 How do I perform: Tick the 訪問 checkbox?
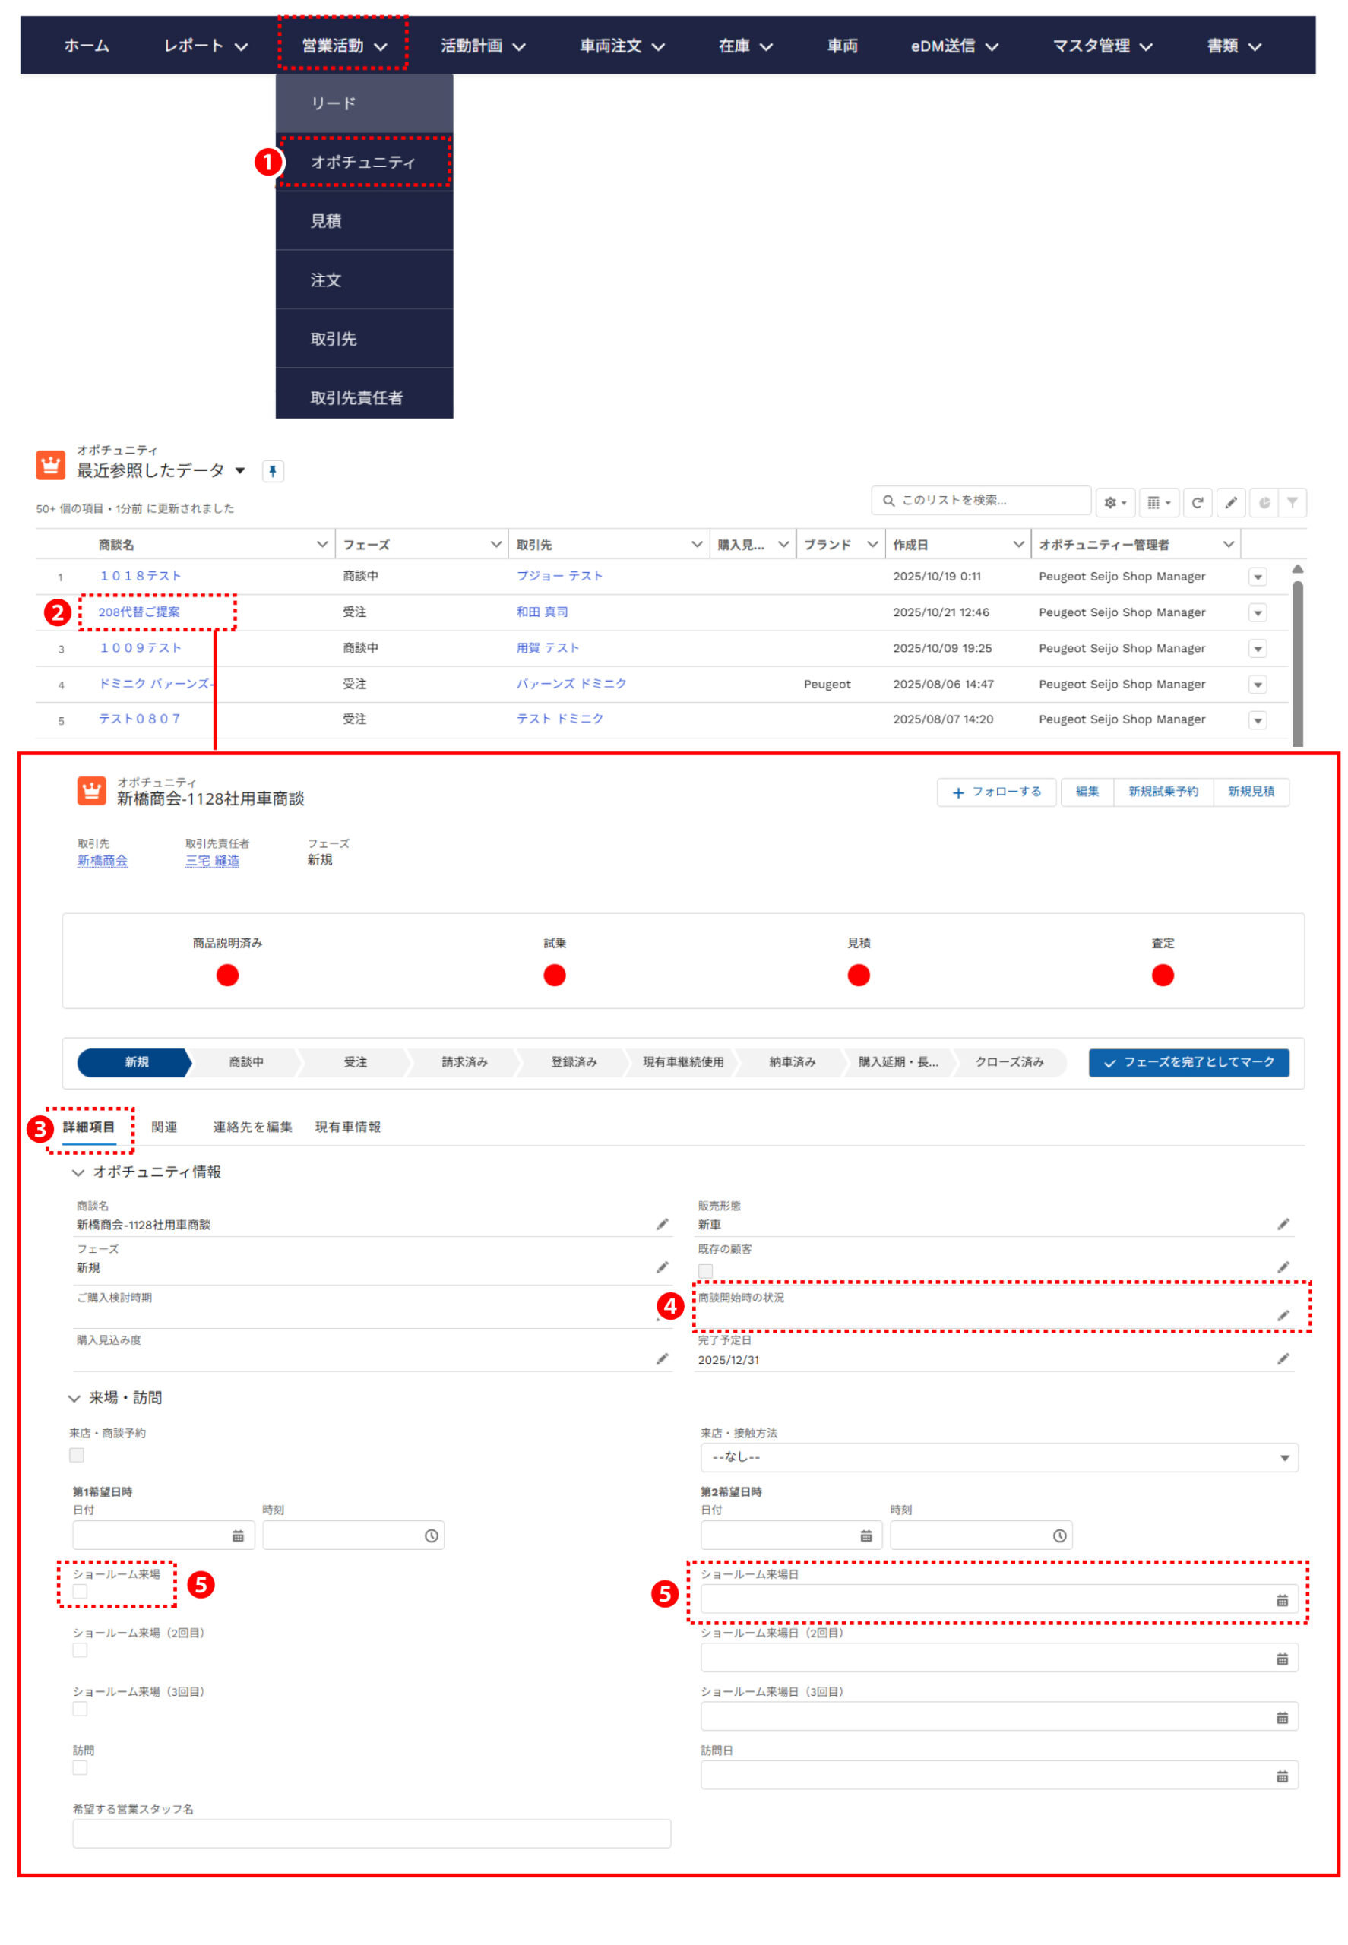click(x=81, y=1766)
